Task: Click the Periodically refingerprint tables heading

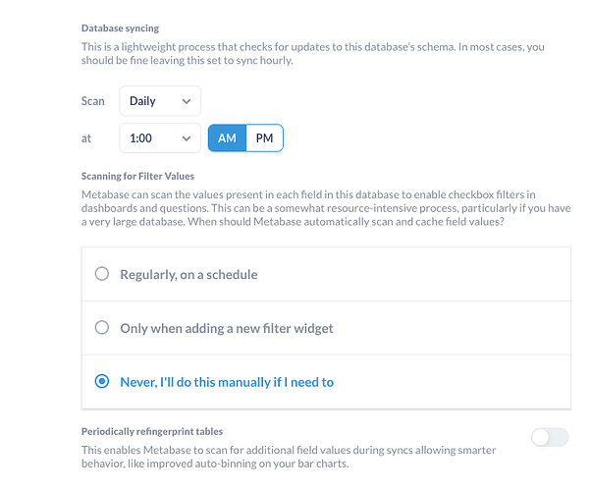Action: (x=152, y=431)
